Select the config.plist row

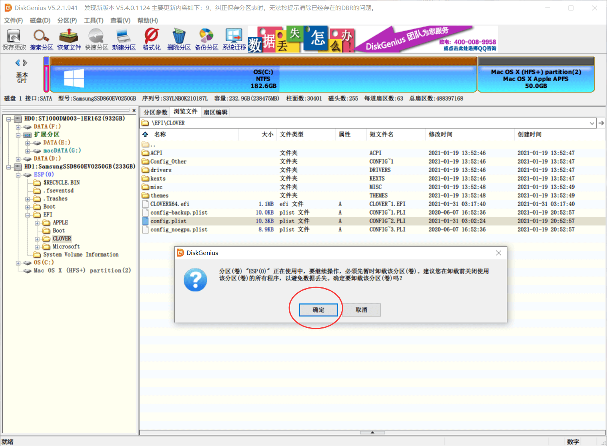[x=372, y=221]
